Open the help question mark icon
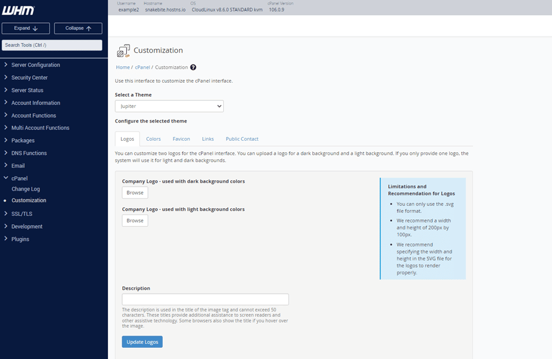552x359 pixels. (193, 67)
